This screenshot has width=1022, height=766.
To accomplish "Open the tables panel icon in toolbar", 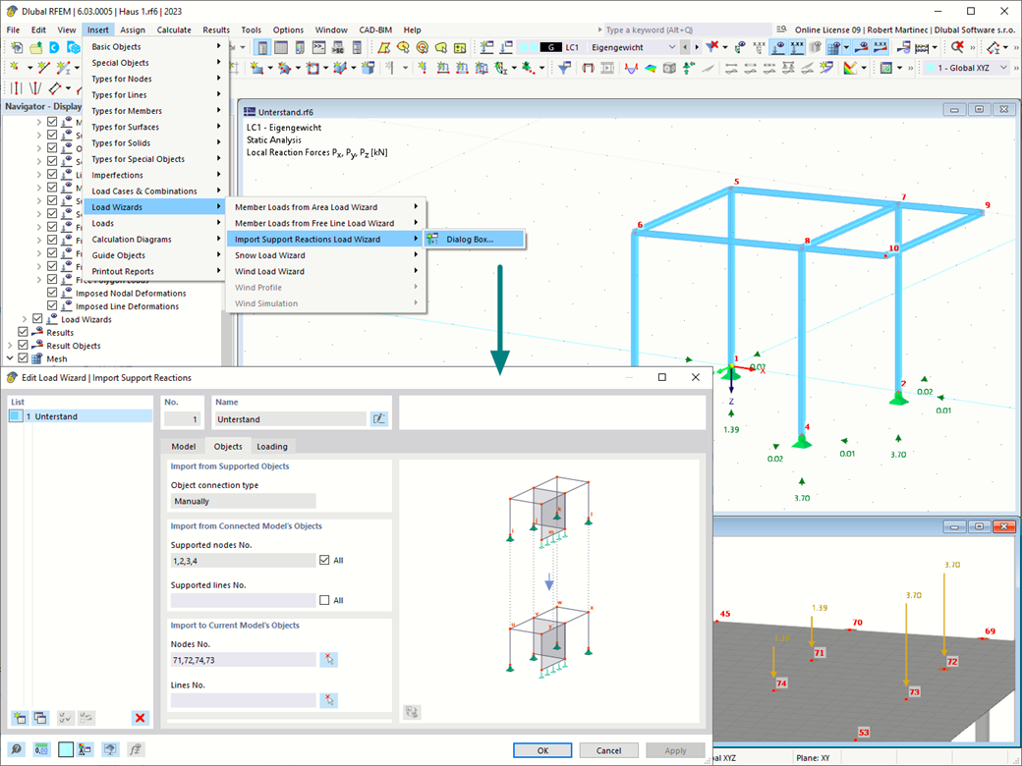I will (281, 47).
